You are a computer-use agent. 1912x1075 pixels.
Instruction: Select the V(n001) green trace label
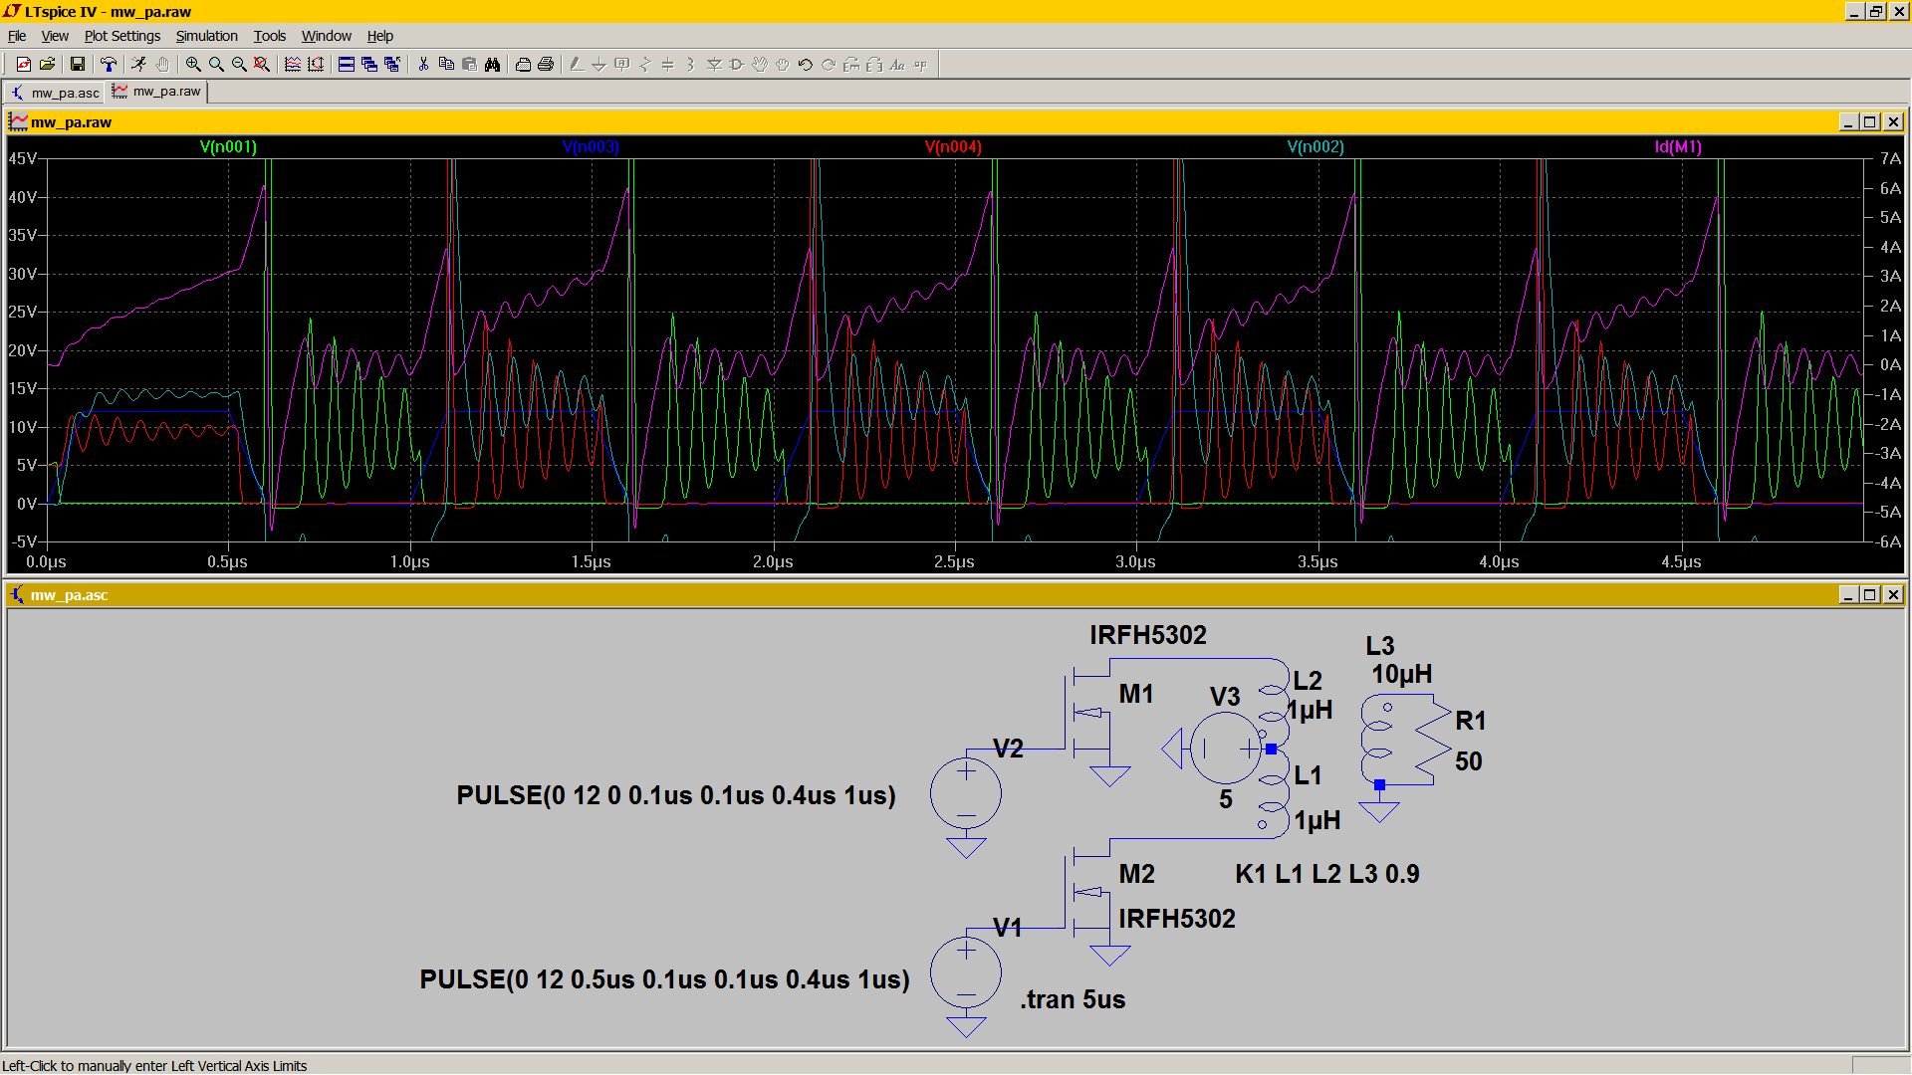click(x=228, y=147)
